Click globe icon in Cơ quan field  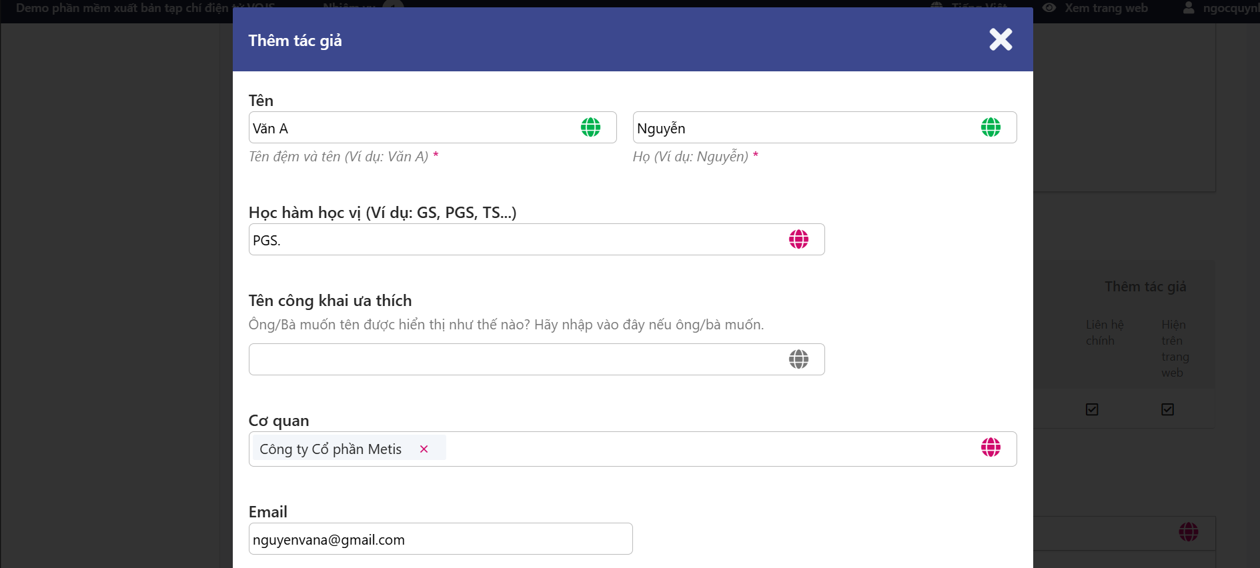pos(991,447)
